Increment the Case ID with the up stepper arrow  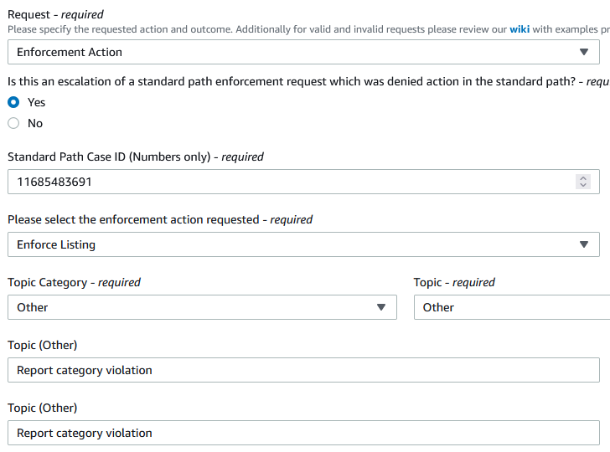pos(584,177)
